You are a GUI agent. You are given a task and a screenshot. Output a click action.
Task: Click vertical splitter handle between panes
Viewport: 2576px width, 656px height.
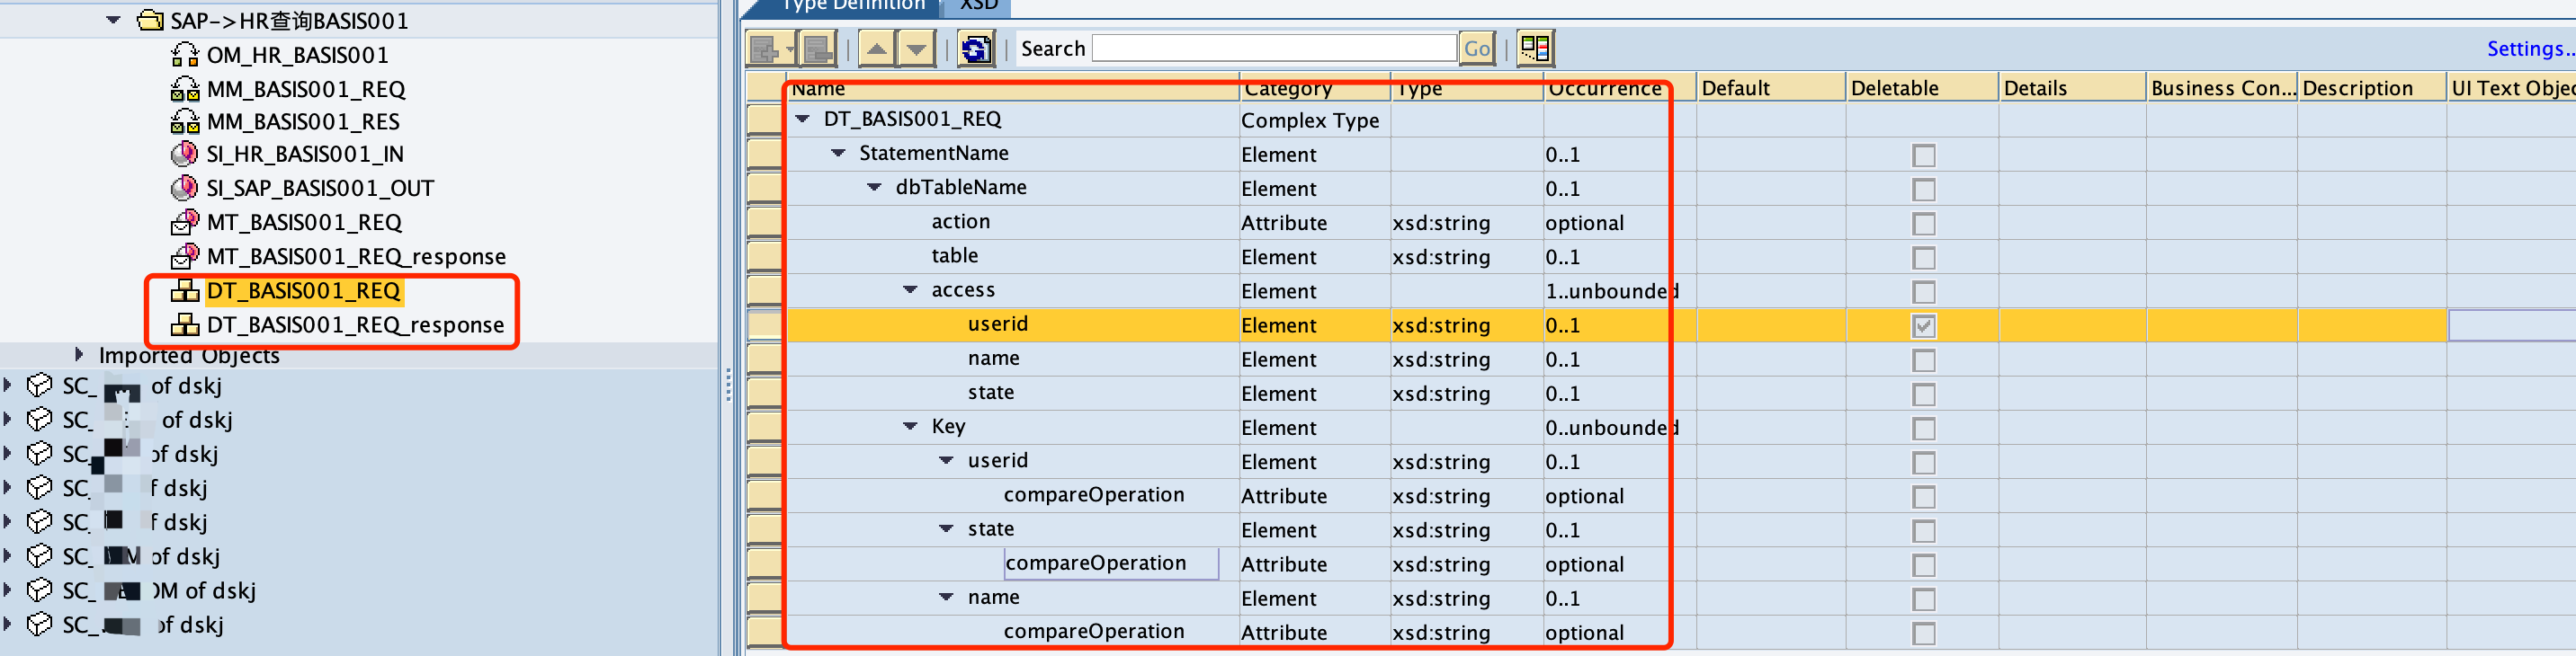728,385
